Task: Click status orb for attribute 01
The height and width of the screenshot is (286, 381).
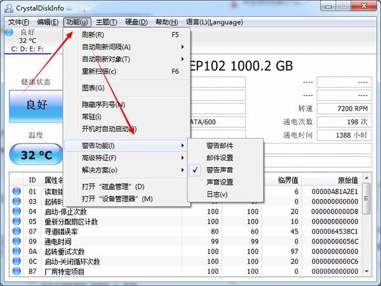Action: click(17, 191)
